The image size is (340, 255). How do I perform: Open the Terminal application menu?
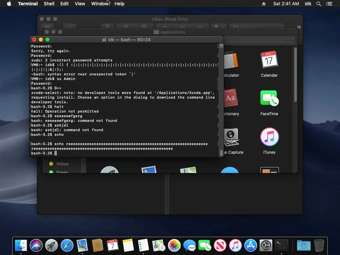click(28, 4)
